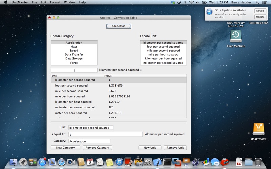The image size is (271, 169).
Task: Open Calendar icon in the dock
Action: pyautogui.click(x=90, y=162)
